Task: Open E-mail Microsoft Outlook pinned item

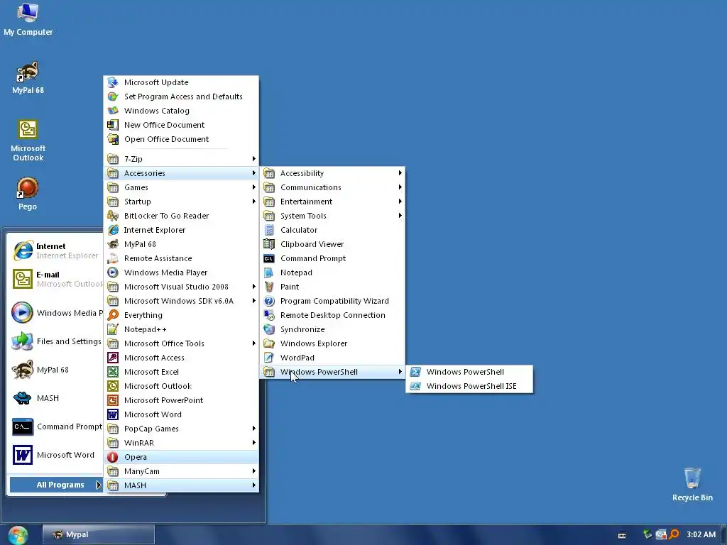Action: (x=55, y=279)
